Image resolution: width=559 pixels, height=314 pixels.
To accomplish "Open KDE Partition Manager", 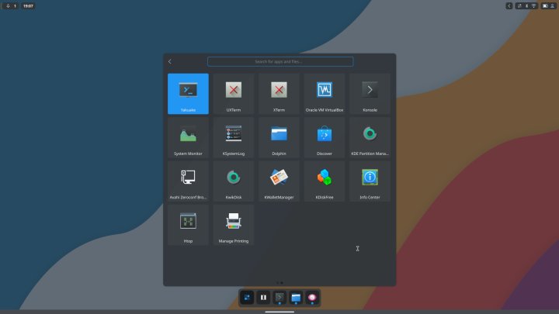I will coord(370,137).
